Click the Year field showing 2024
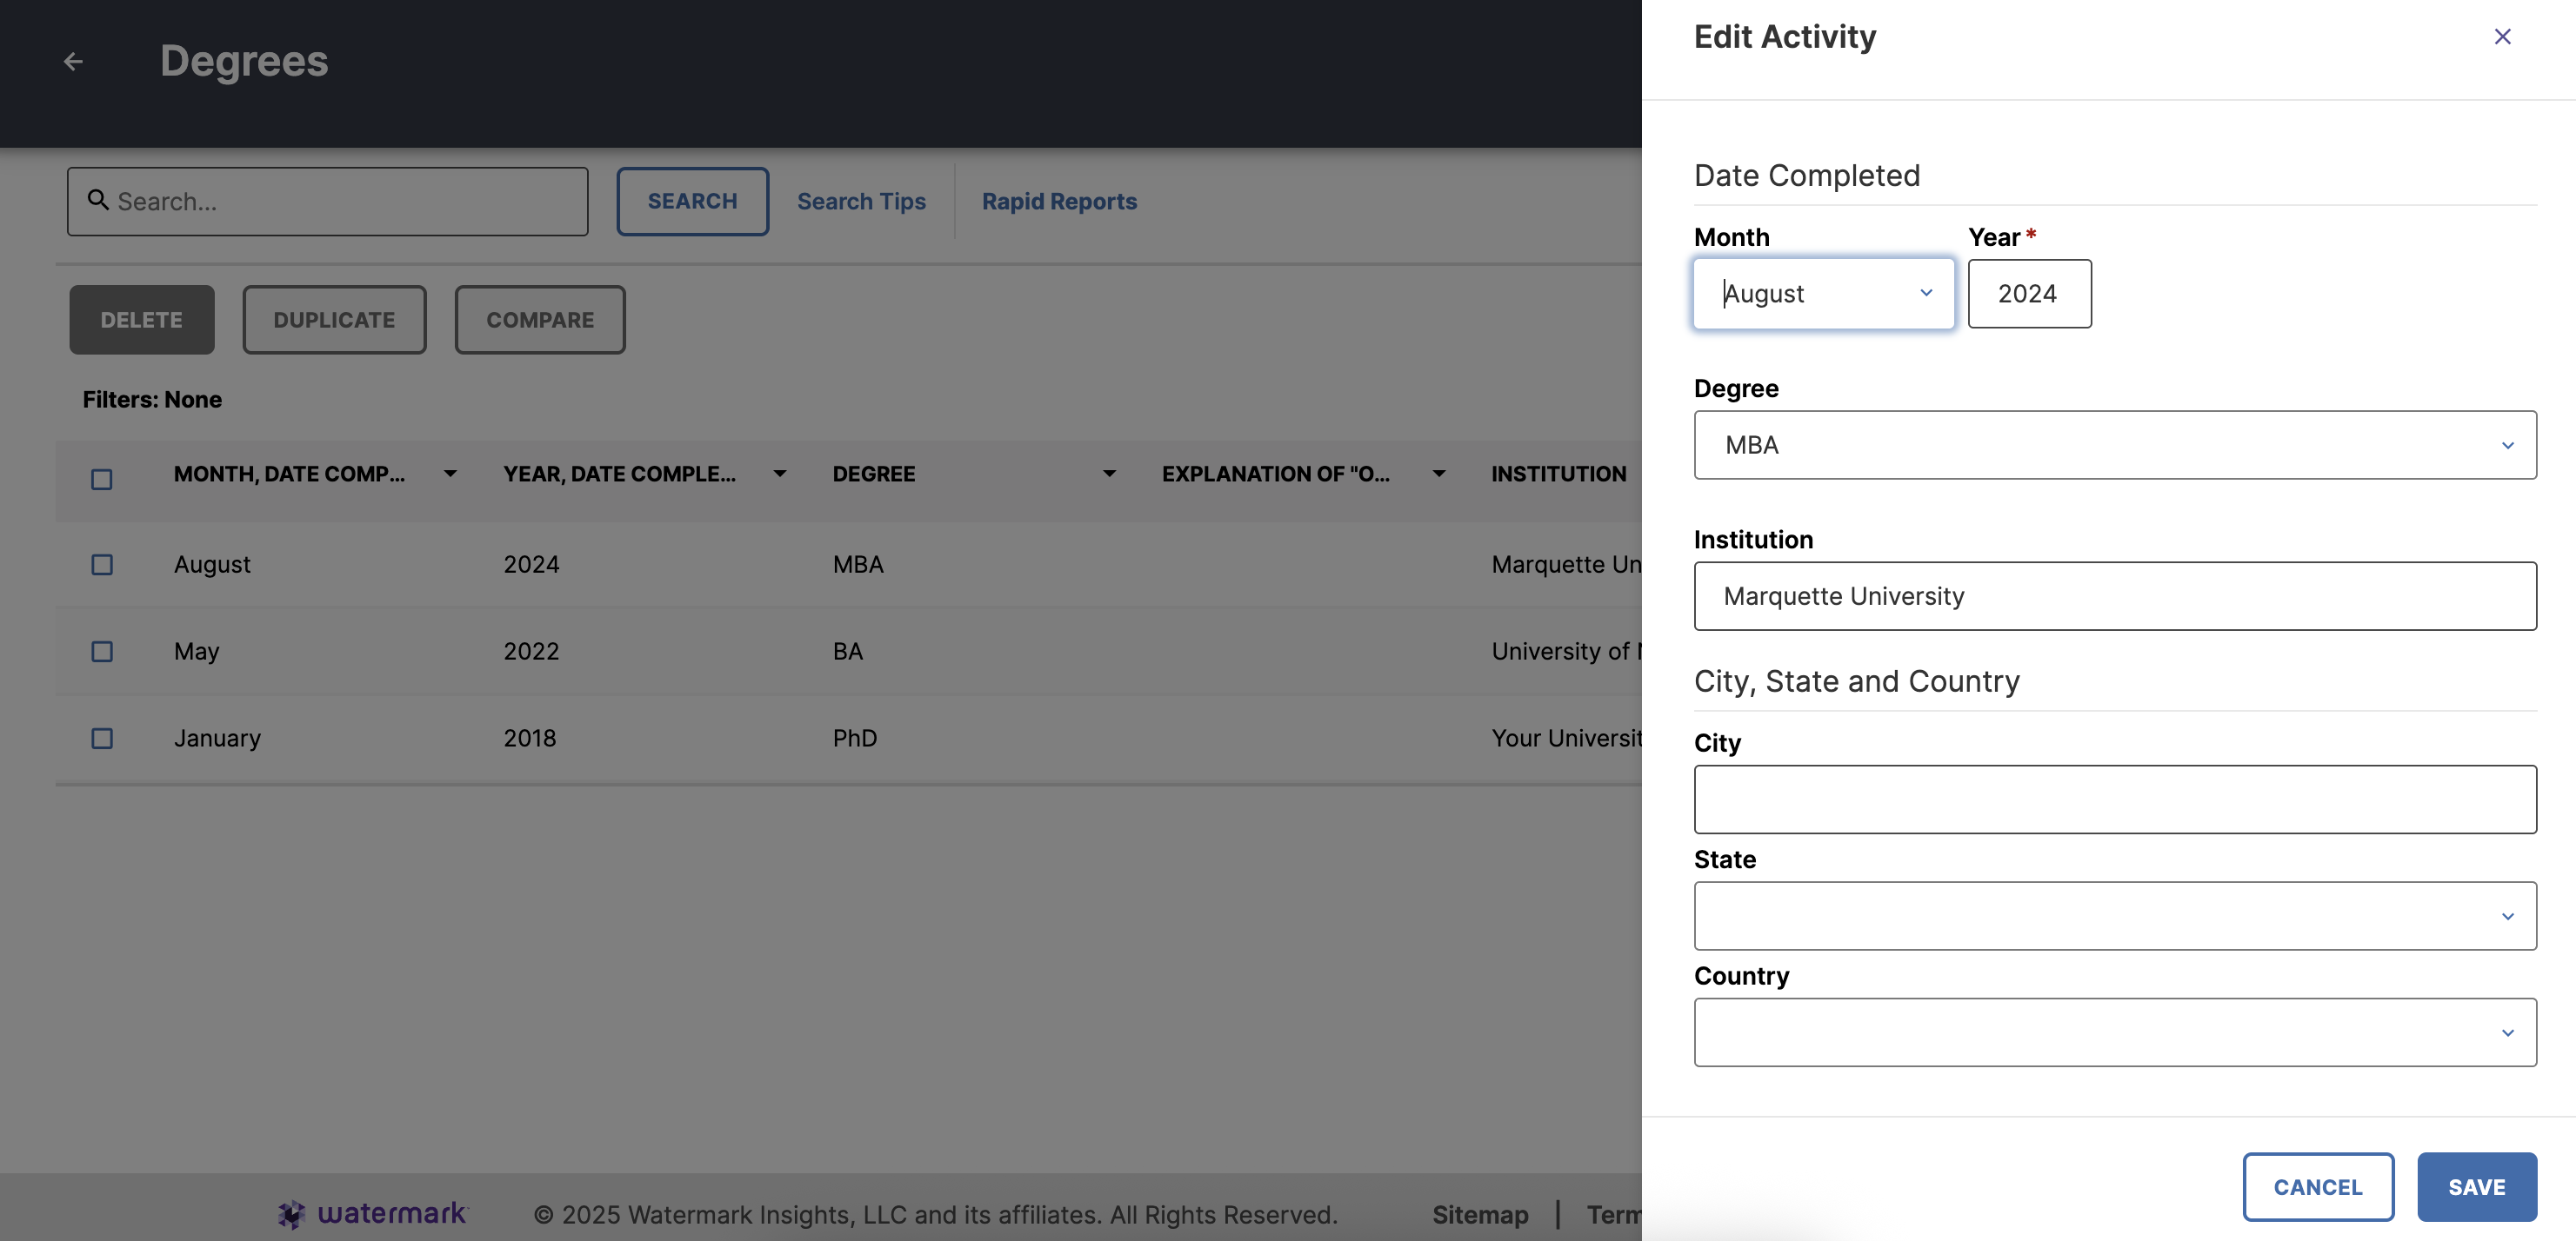The width and height of the screenshot is (2576, 1241). (2029, 294)
